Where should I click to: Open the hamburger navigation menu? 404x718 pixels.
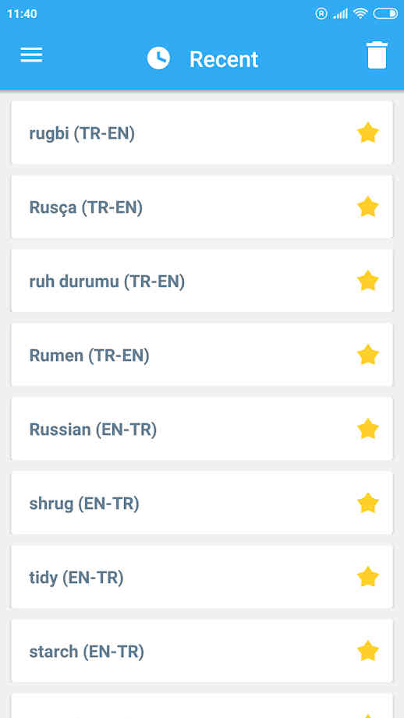(x=32, y=55)
